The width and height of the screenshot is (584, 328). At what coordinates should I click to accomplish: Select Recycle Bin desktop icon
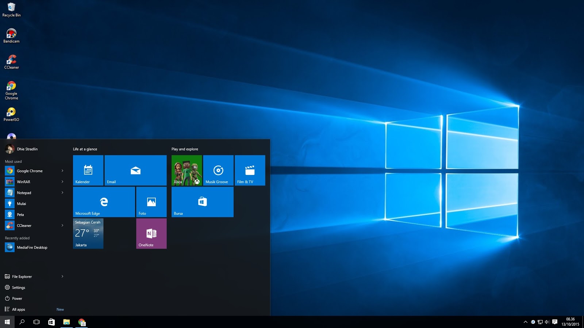point(11,10)
